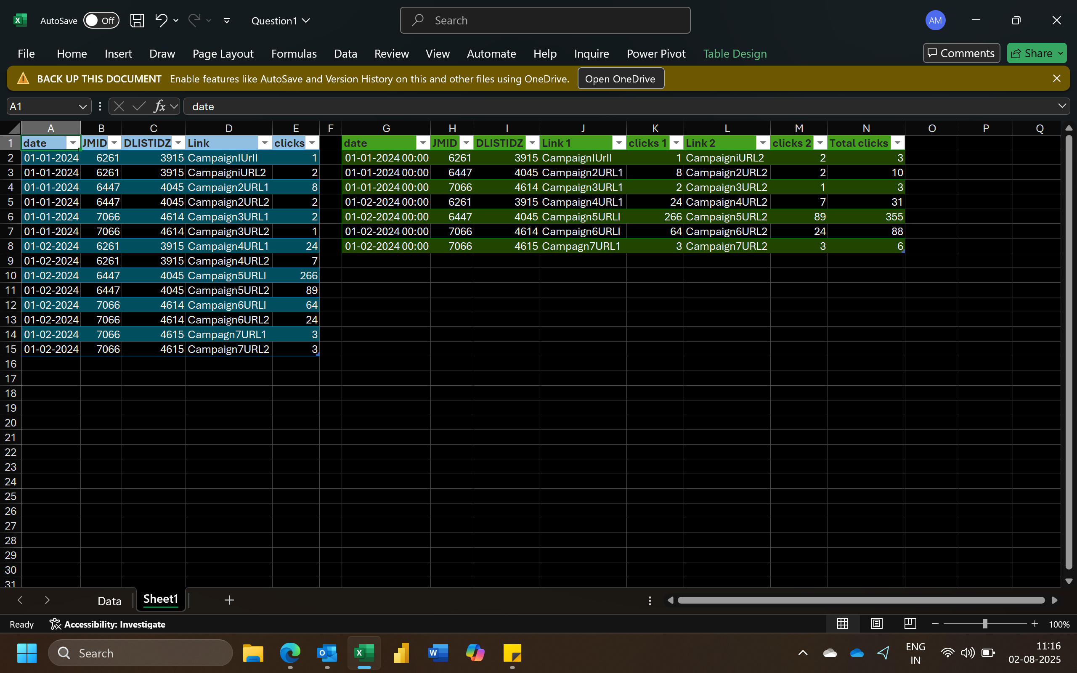Click the Undo icon
The width and height of the screenshot is (1077, 673).
(161, 20)
